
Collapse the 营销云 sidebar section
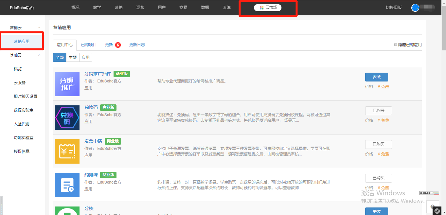pyautogui.click(x=39, y=28)
